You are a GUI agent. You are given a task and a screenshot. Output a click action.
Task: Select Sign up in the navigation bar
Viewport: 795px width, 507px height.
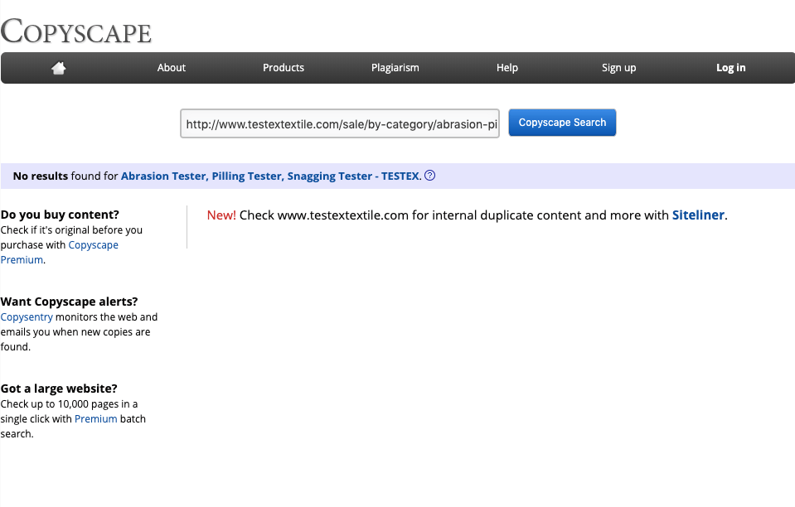pyautogui.click(x=618, y=68)
